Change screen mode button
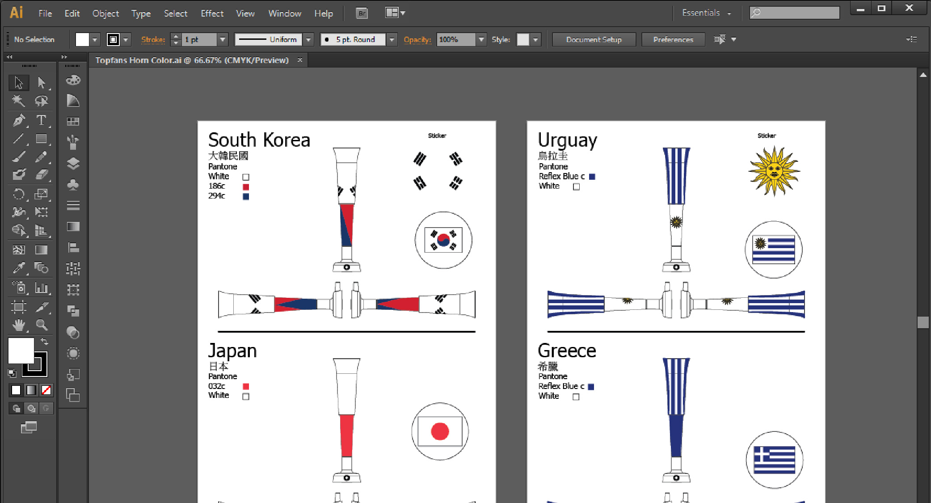Screen dimensions: 931x503 point(29,427)
